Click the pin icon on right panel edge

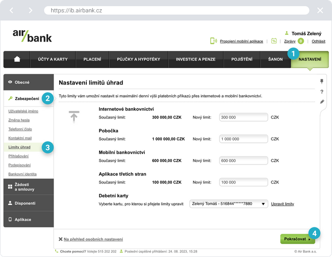(322, 81)
